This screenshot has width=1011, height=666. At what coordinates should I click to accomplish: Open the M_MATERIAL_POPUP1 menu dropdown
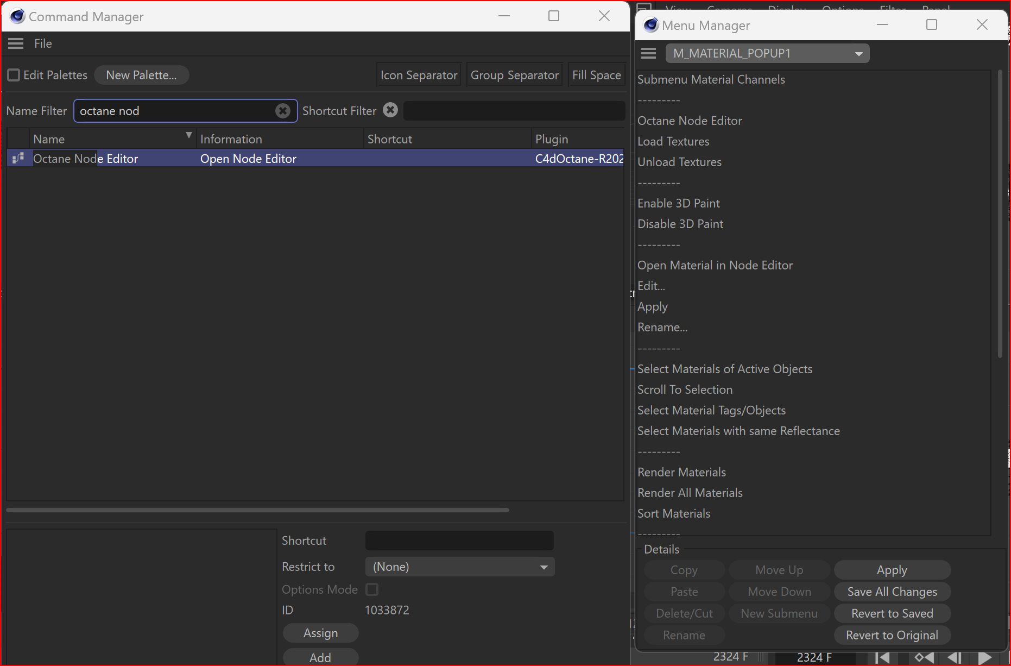pos(767,53)
